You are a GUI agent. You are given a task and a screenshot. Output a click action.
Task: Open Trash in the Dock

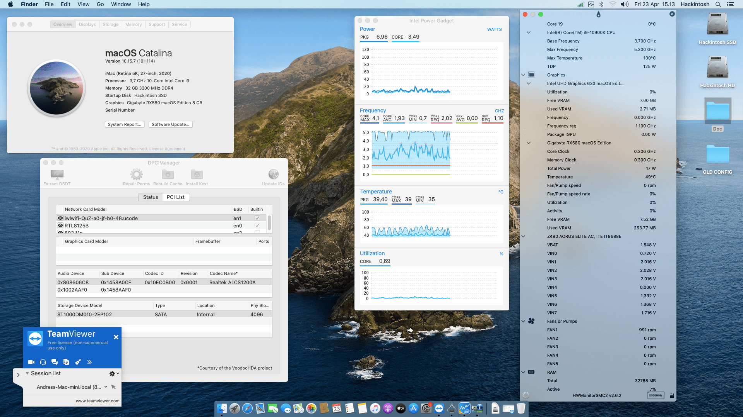click(521, 408)
